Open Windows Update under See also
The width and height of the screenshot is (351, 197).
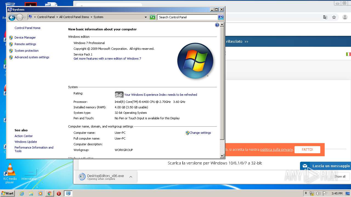26,142
